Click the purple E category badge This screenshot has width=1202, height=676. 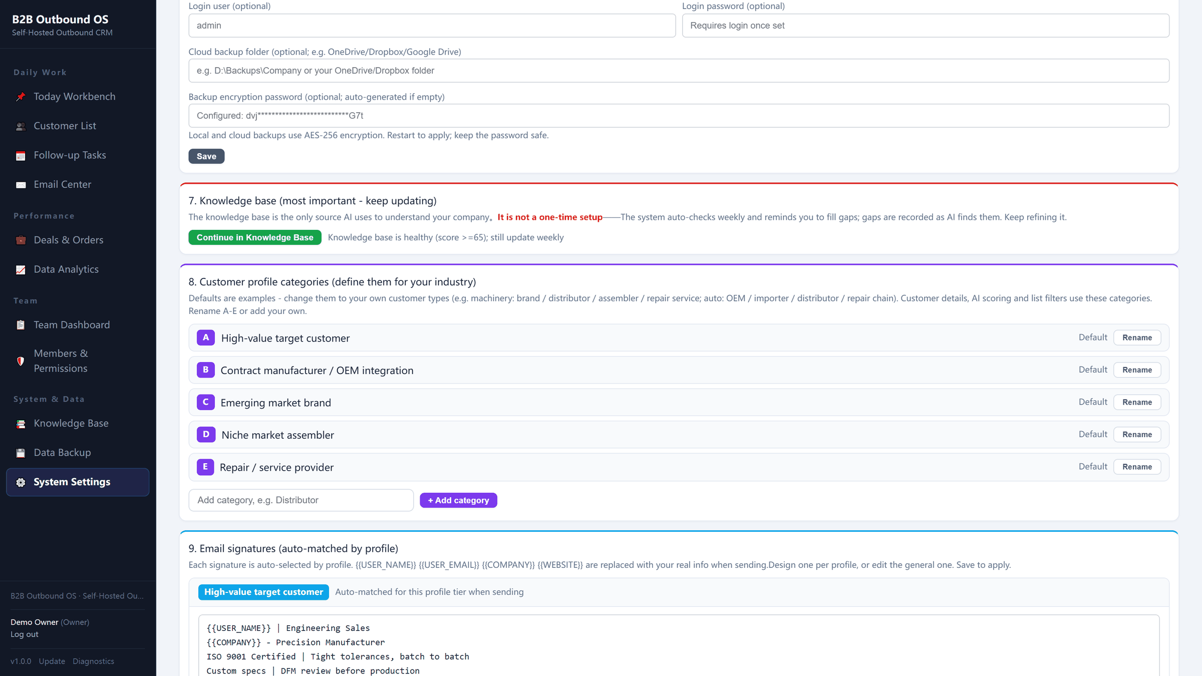coord(205,467)
